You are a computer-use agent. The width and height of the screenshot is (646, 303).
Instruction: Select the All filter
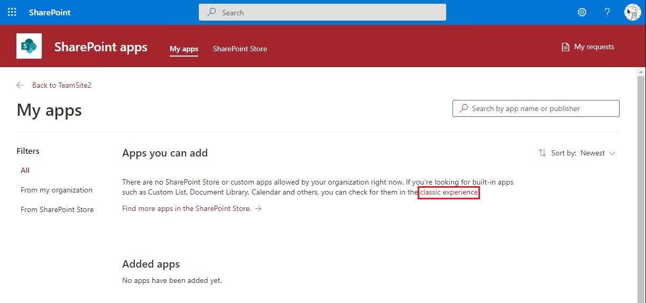[25, 170]
